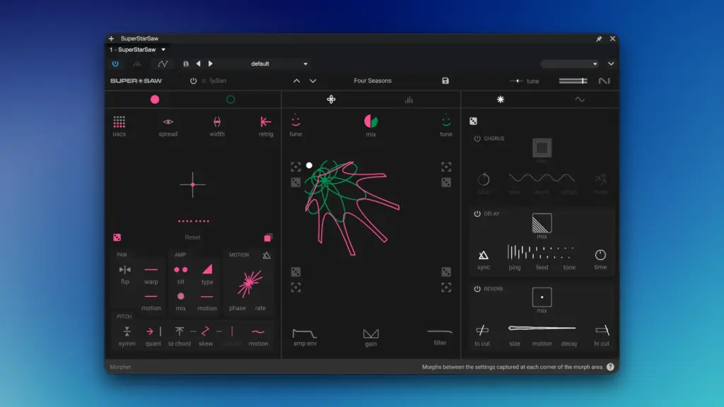Switch to the green oscillator layer tab

tap(230, 99)
